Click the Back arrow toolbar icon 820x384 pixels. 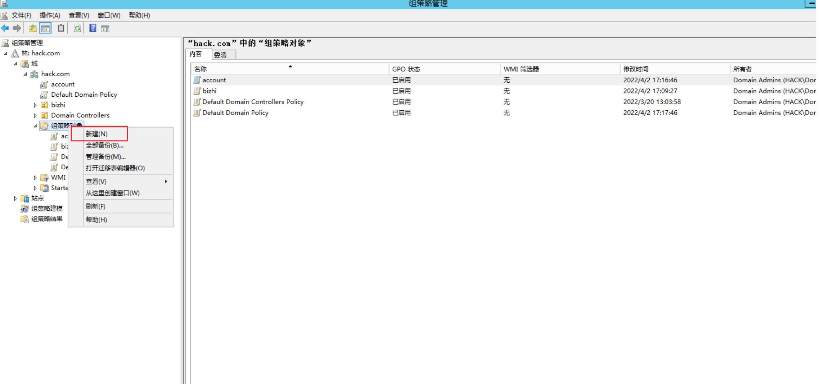coord(5,28)
